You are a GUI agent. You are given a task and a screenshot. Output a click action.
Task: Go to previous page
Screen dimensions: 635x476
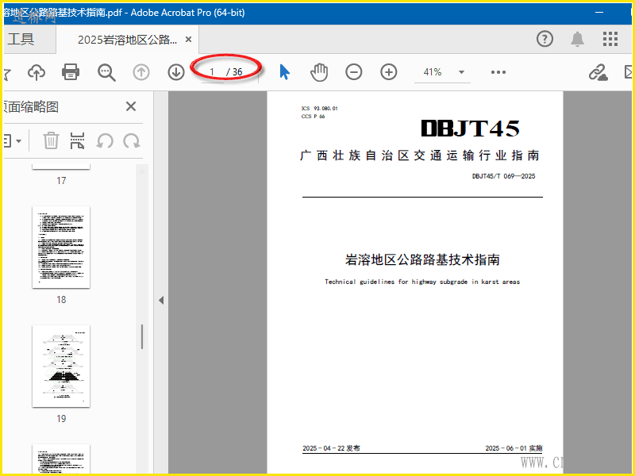pos(141,72)
